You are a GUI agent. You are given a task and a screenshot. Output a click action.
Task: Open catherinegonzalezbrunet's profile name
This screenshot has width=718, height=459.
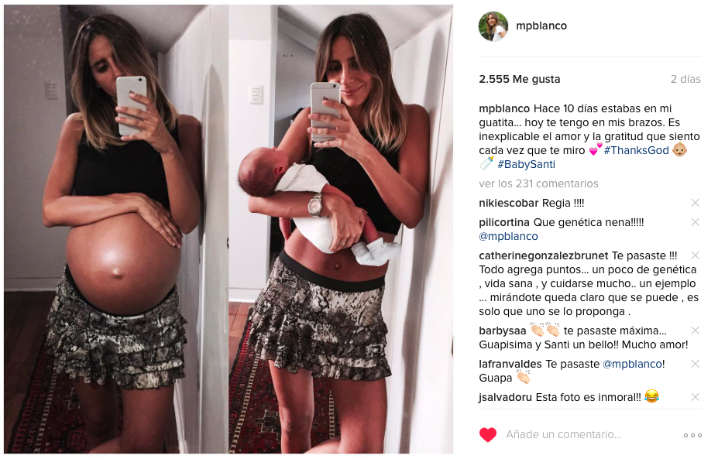544,255
